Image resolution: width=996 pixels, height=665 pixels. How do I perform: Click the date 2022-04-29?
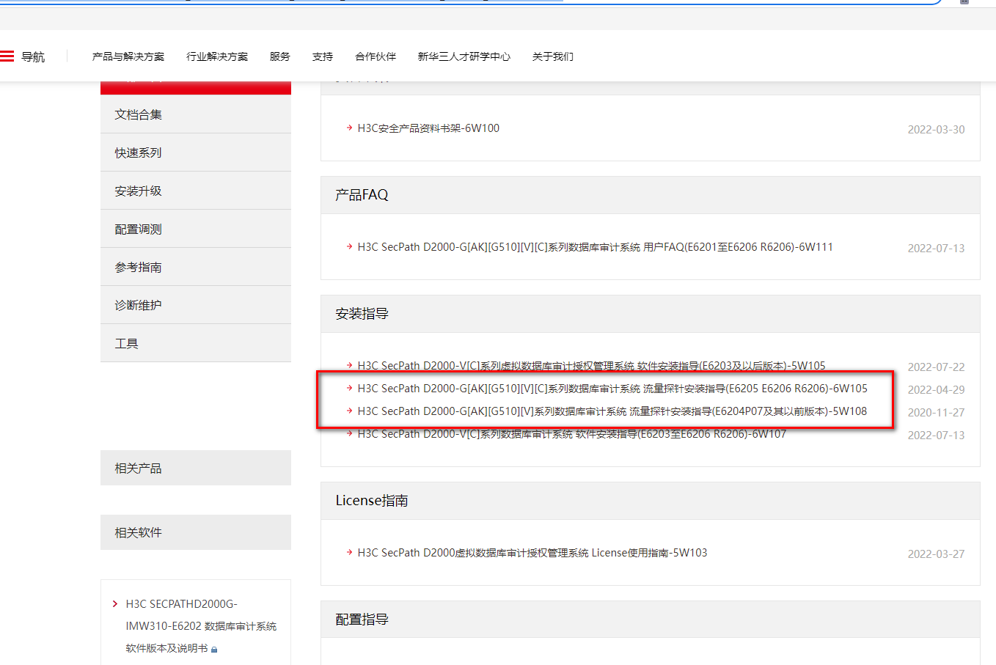tap(936, 390)
